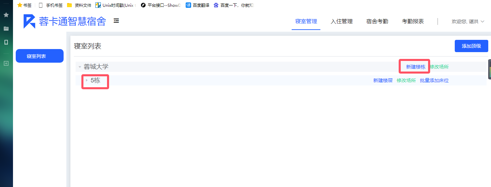Click the sidebar collapse hamburger icon
The height and width of the screenshot is (187, 491).
coord(116,21)
